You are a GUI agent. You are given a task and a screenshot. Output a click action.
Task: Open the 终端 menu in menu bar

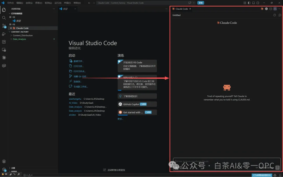pos(67,3)
